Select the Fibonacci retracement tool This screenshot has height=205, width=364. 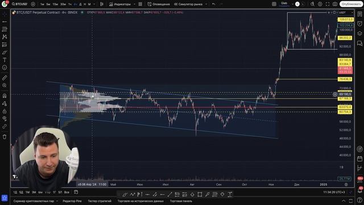5,29
